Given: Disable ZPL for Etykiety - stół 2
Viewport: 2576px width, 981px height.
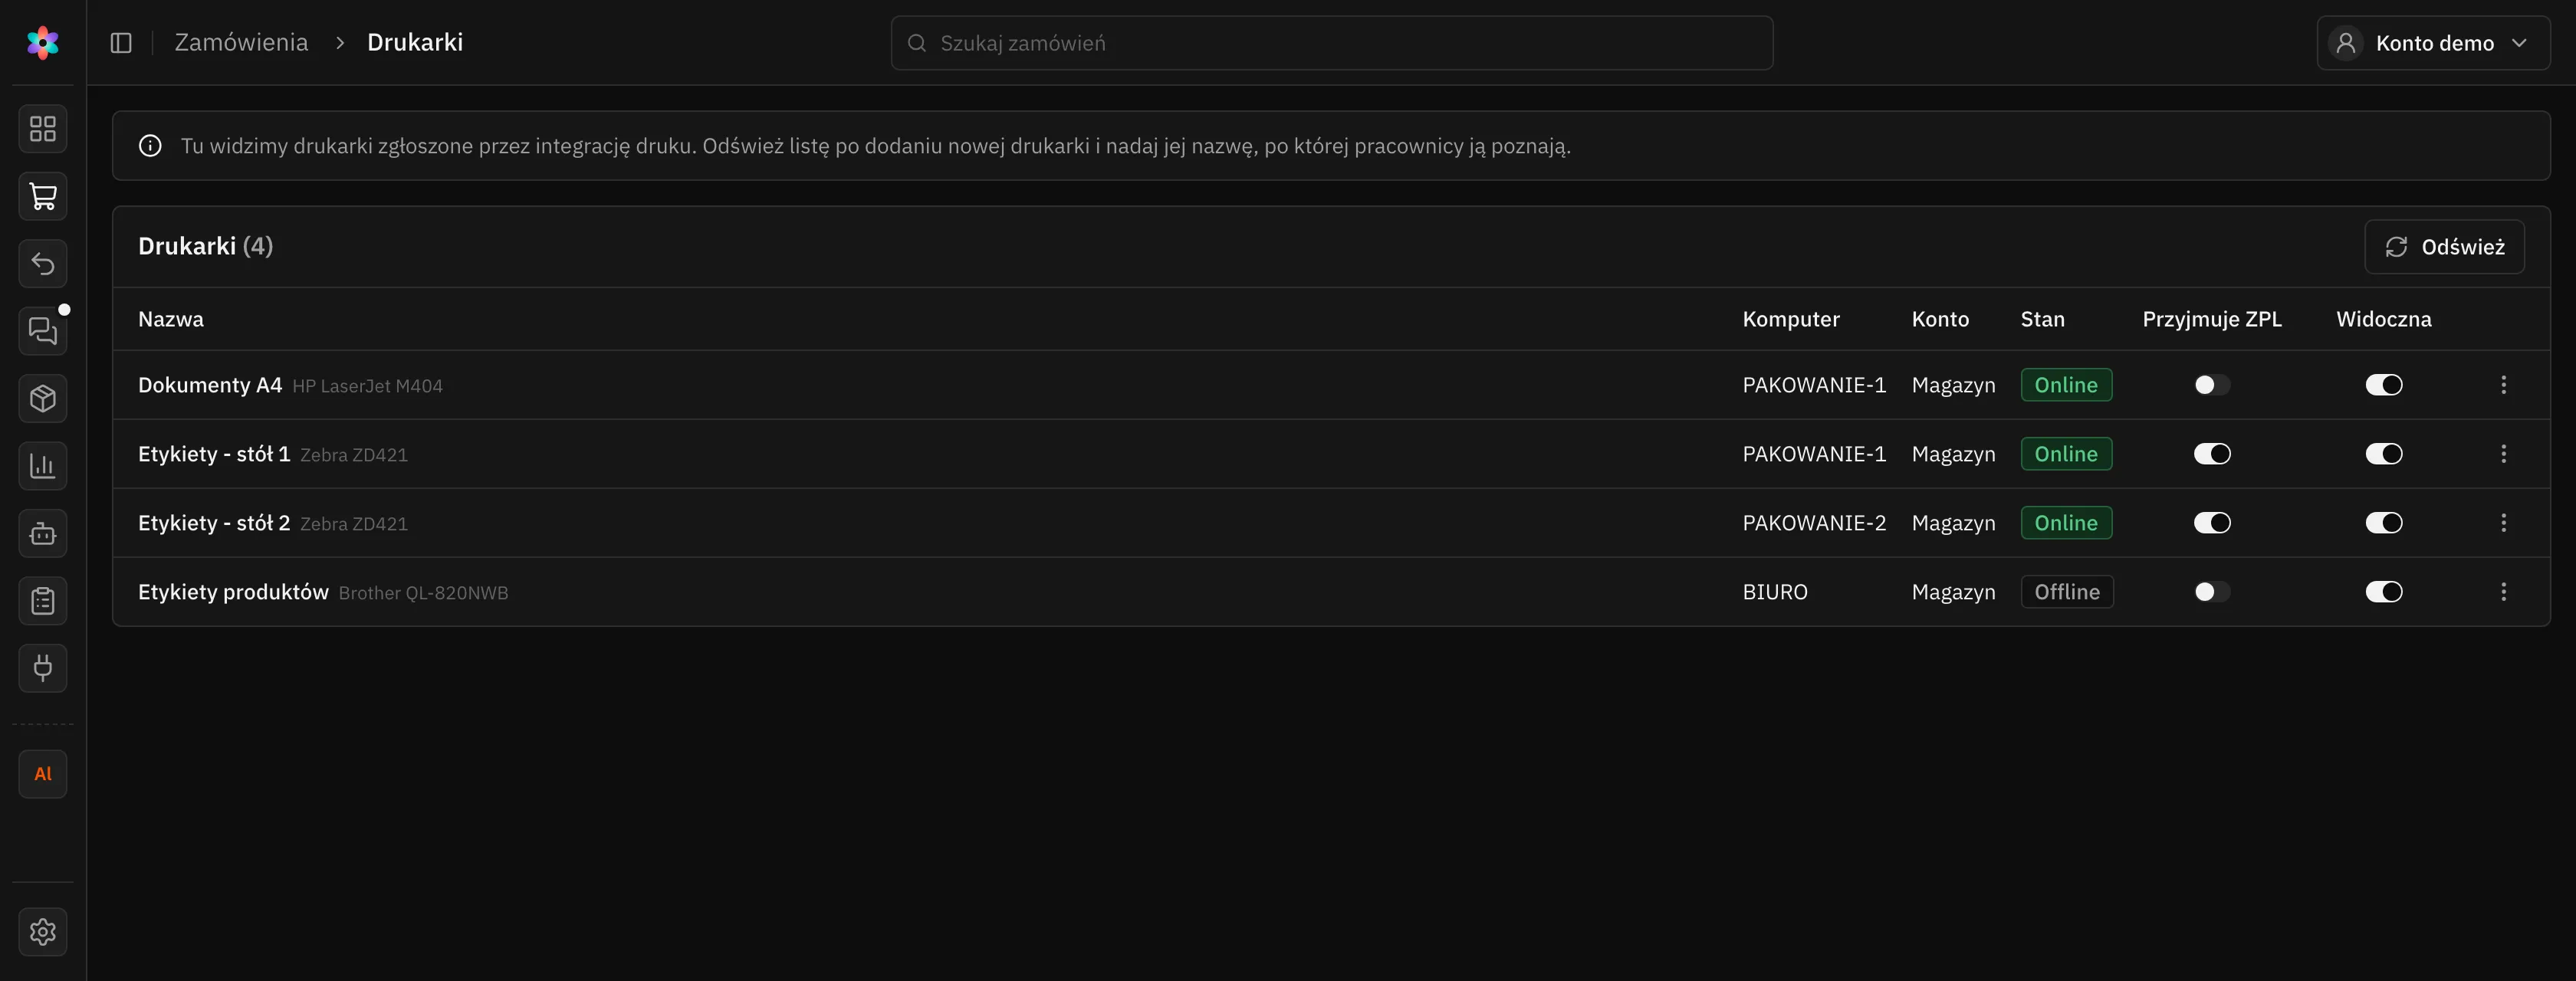Looking at the screenshot, I should pyautogui.click(x=2212, y=523).
